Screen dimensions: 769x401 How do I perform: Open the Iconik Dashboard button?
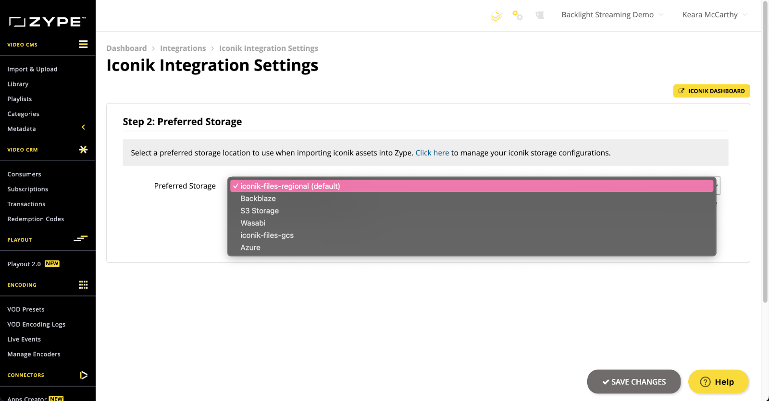pos(712,91)
